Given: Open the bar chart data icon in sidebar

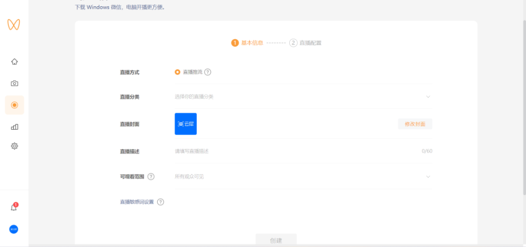Looking at the screenshot, I should click(14, 127).
